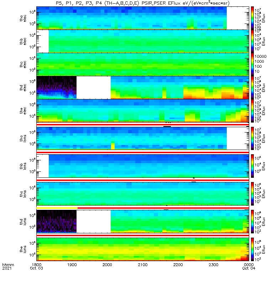Click the tha ions Eflux color bar
The height and width of the screenshot is (285, 267).
click(252, 138)
